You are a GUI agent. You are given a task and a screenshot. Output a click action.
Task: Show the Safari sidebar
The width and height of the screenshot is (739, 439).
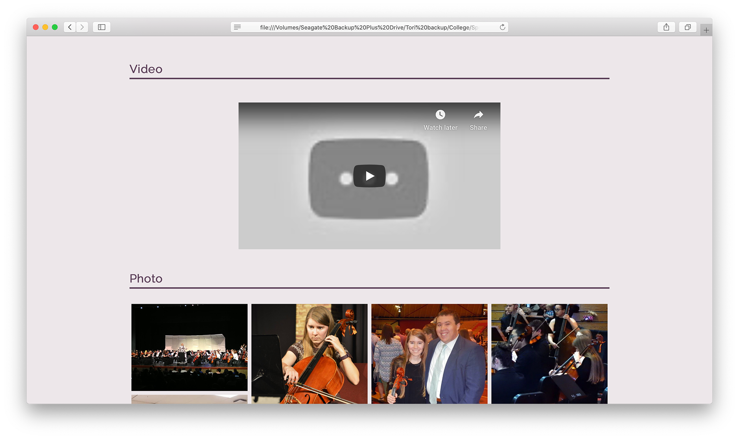coord(102,27)
